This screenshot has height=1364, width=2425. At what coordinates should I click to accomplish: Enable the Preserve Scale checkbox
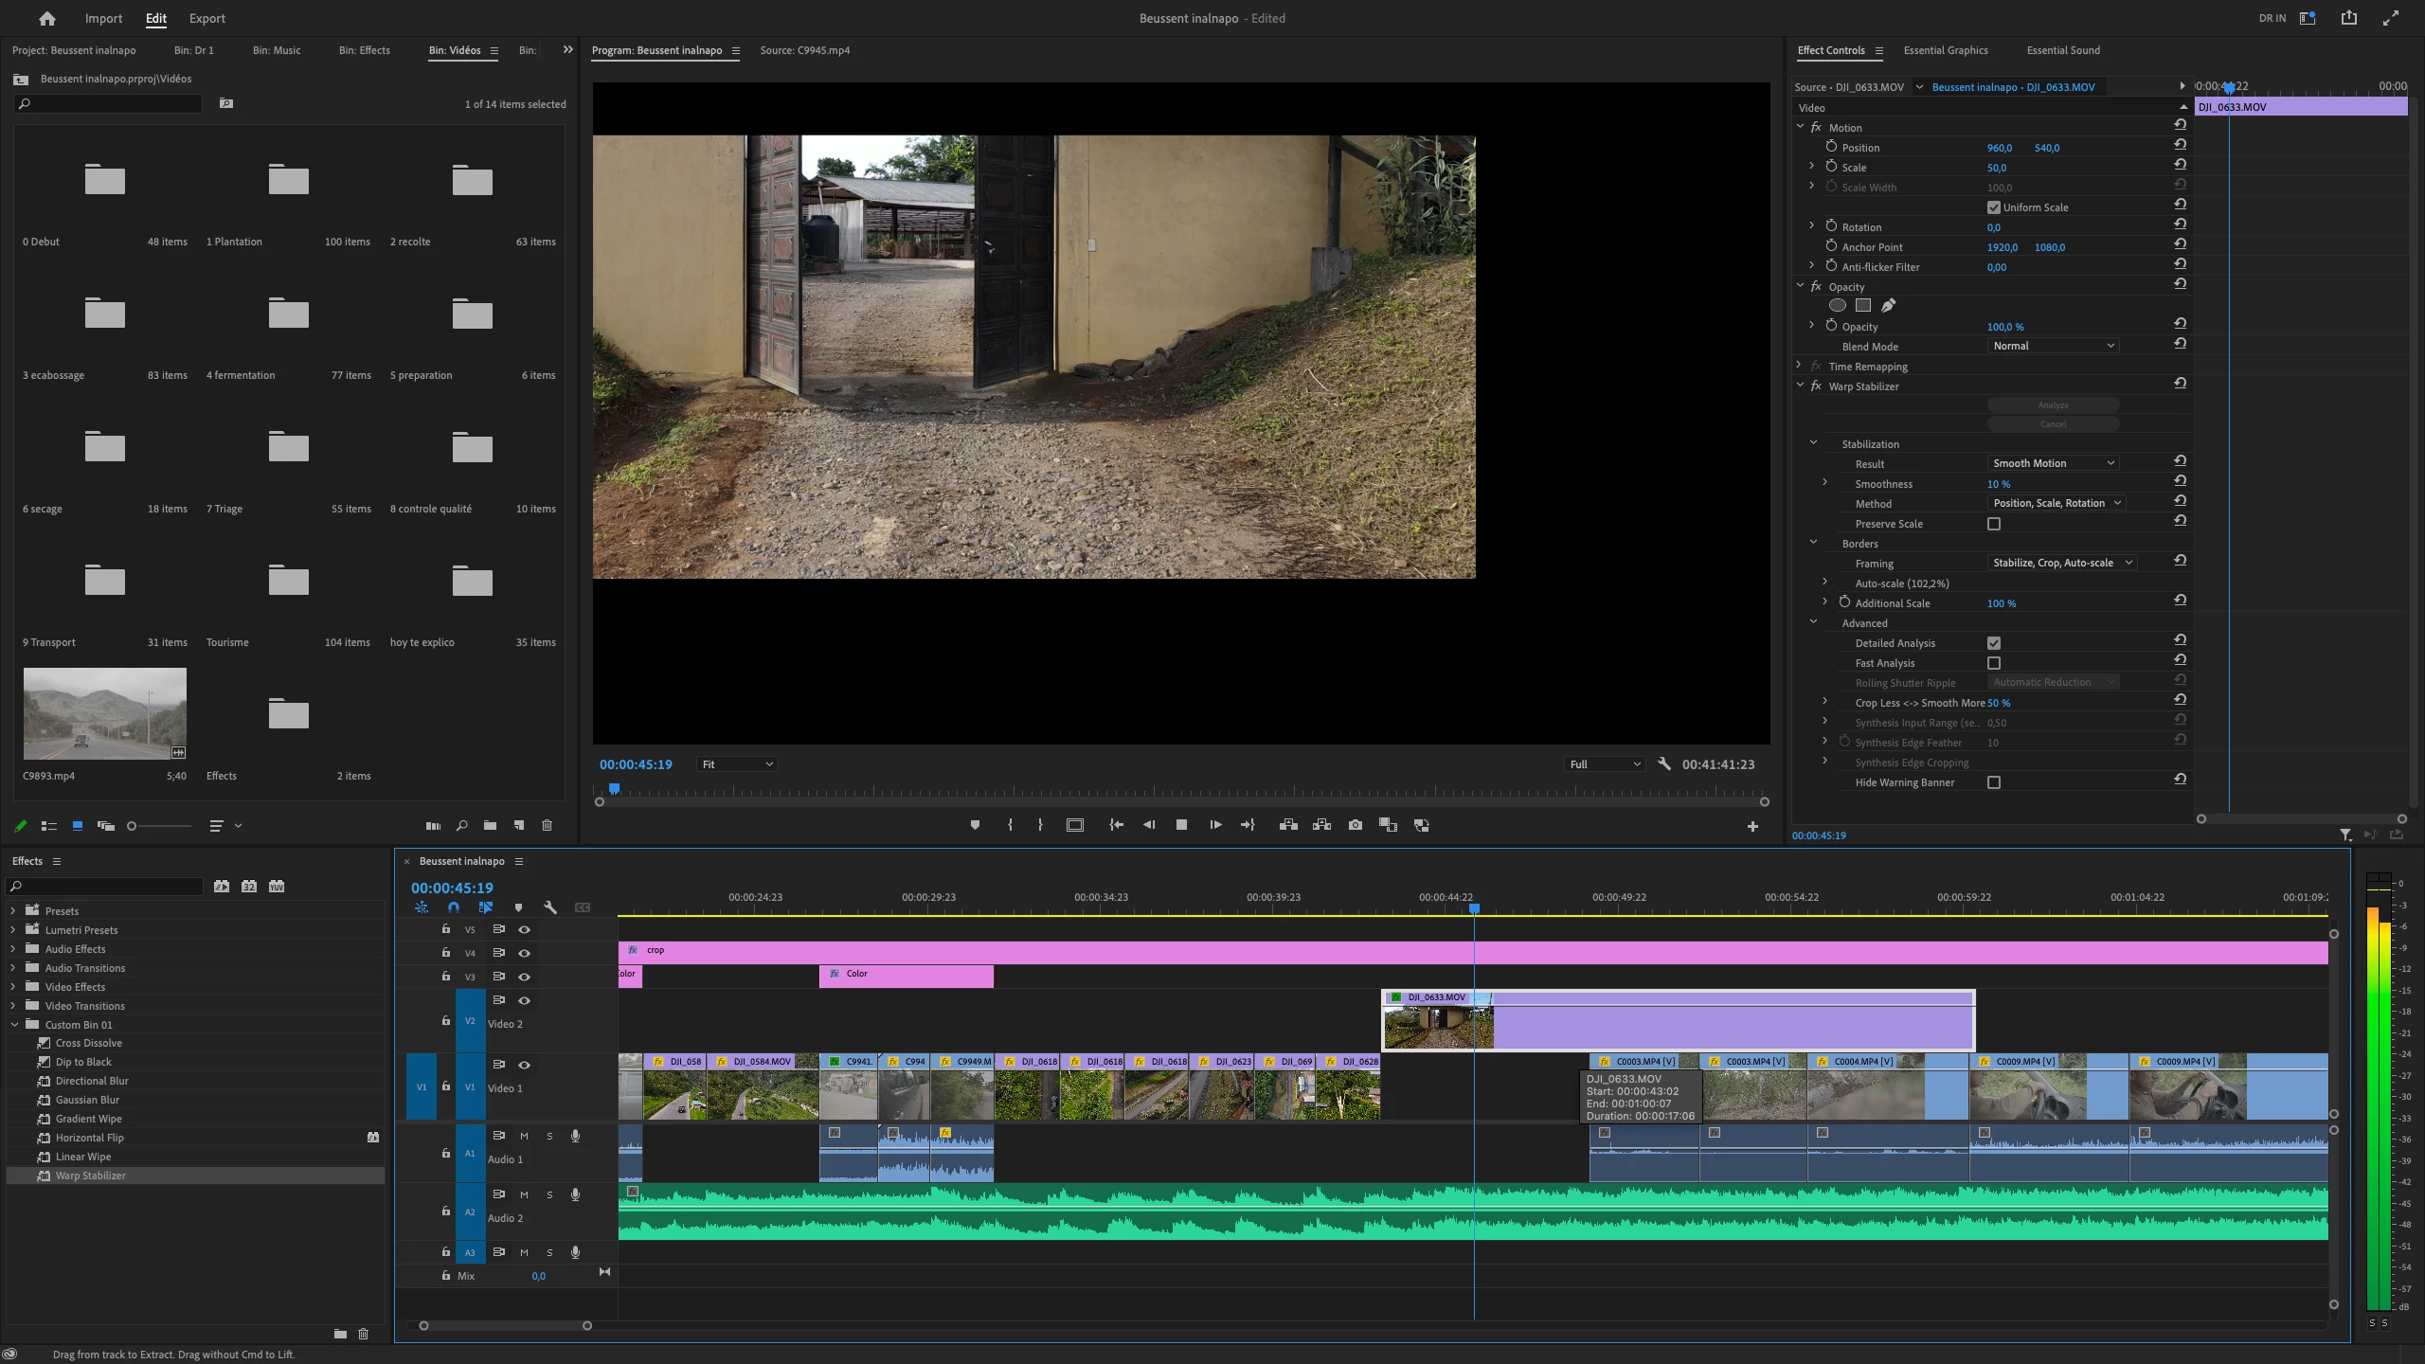tap(1994, 524)
